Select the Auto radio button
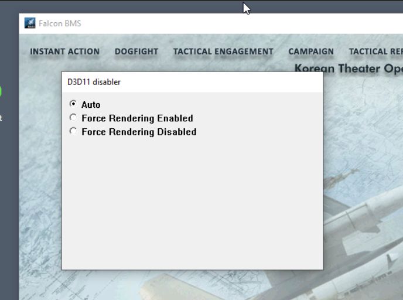 (73, 104)
